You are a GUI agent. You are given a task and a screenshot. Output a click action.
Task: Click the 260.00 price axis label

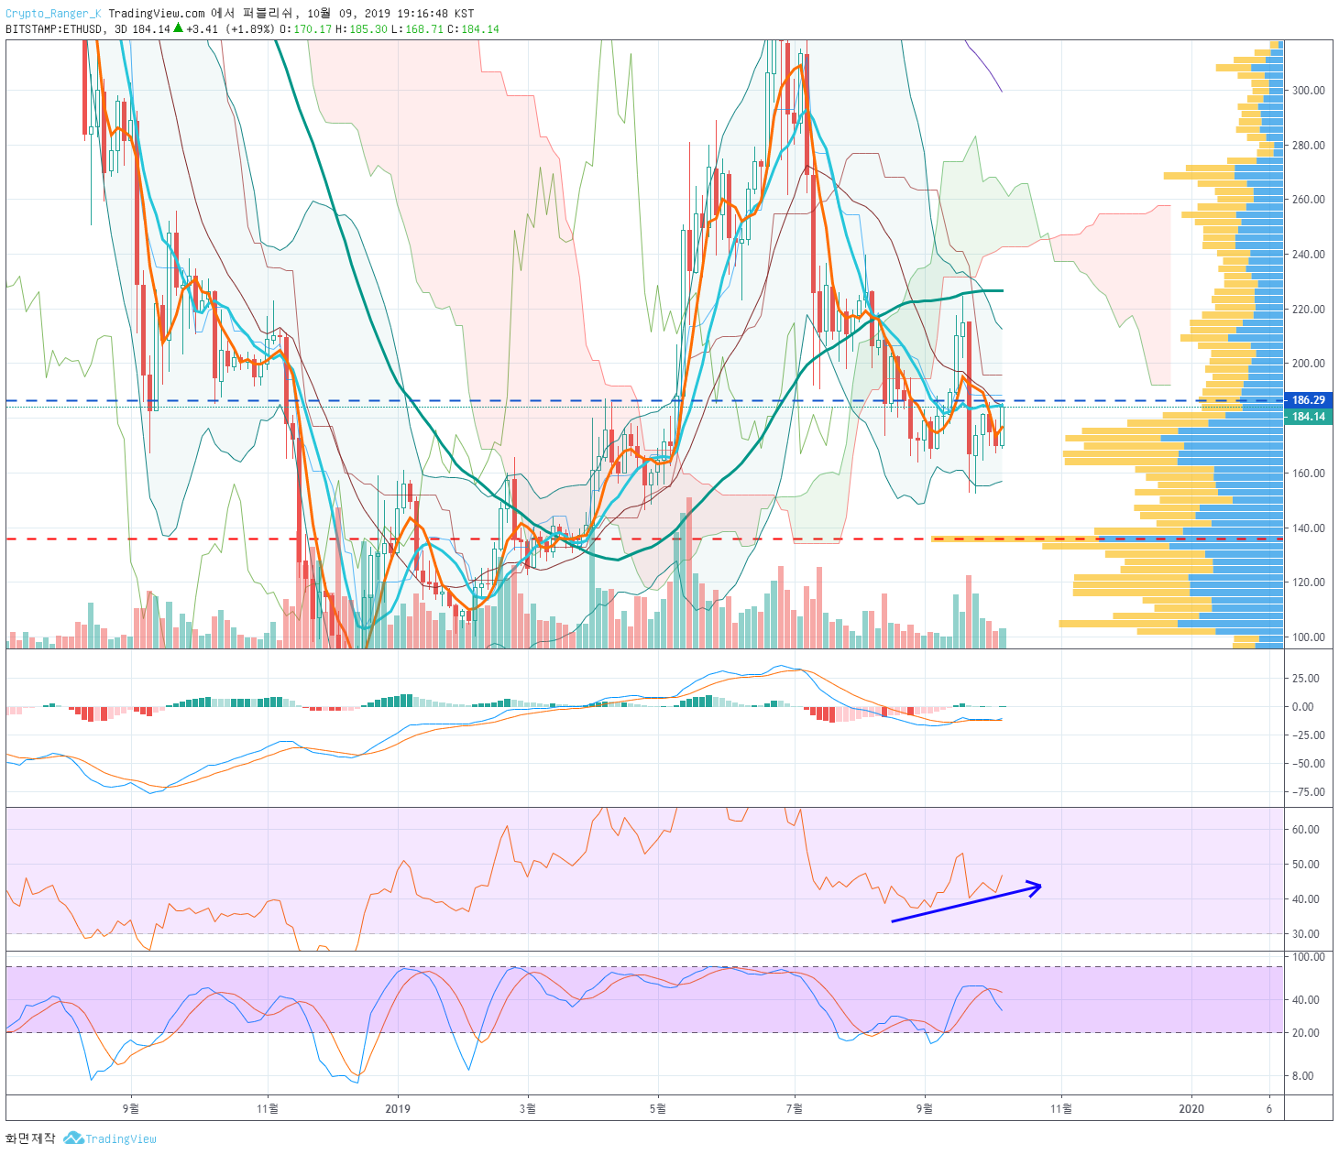point(1308,200)
